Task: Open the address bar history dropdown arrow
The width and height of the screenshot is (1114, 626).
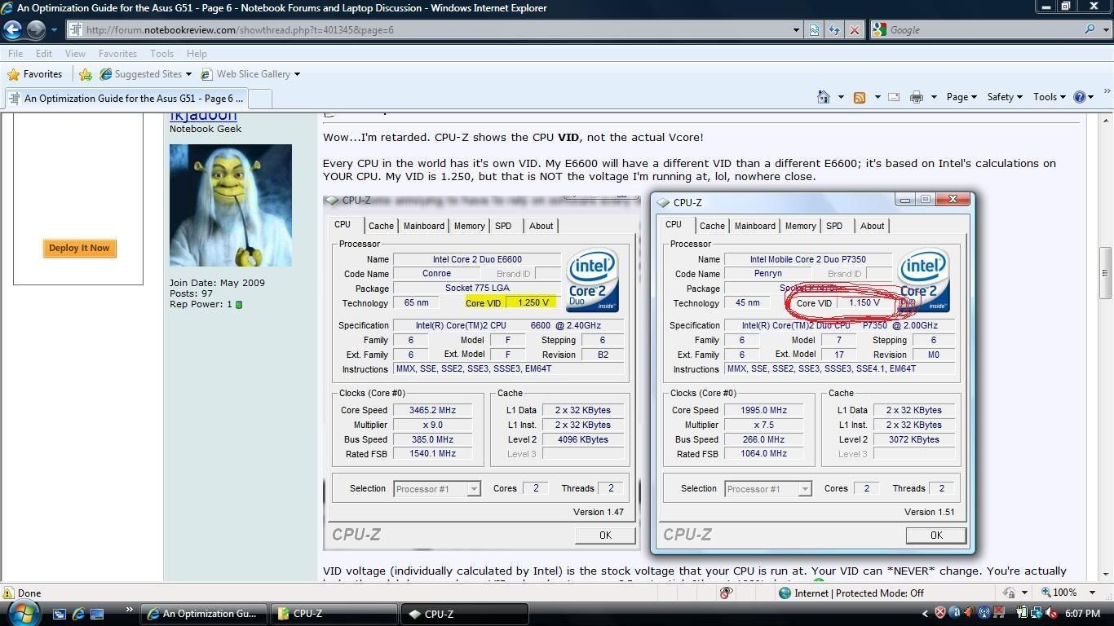Action: [x=797, y=30]
